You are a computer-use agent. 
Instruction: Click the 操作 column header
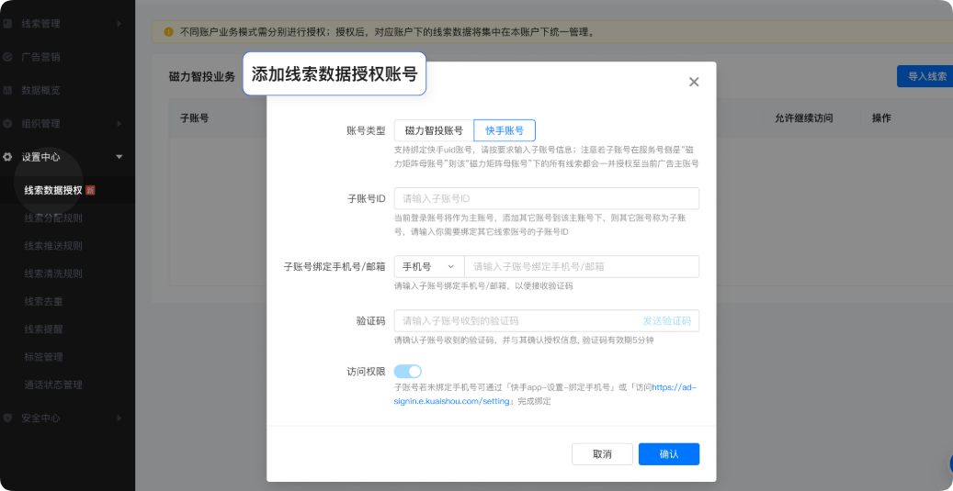(881, 118)
